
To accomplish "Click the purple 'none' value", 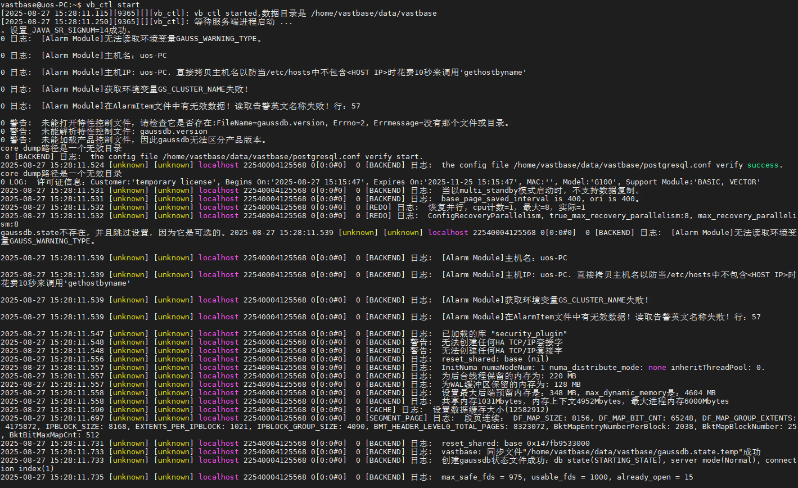I will click(x=657, y=367).
